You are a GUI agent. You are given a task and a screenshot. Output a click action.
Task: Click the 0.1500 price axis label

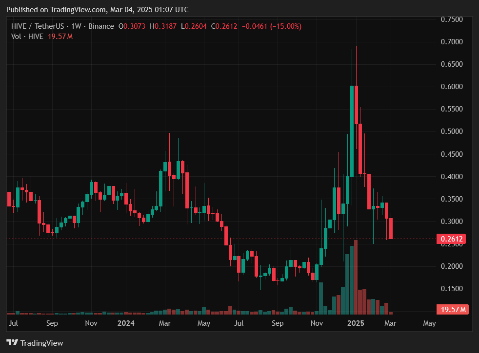point(452,289)
